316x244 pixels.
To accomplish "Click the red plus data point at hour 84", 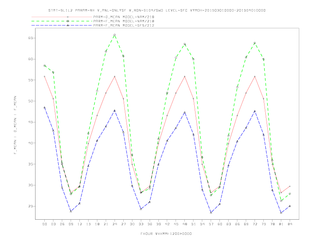I will click(x=290, y=186).
